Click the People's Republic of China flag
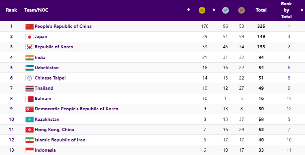 (x=29, y=26)
